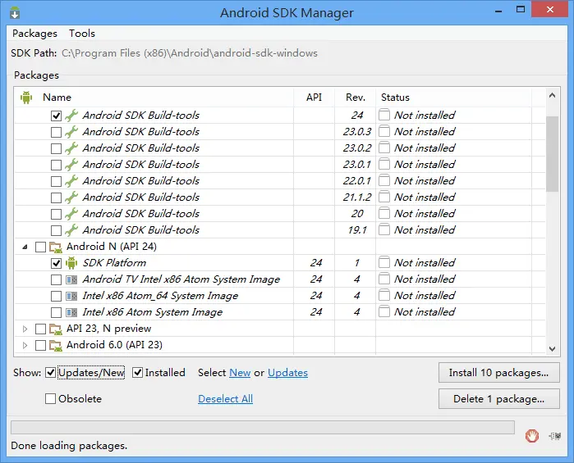This screenshot has height=463, width=574.
Task: Click the folder icon for Android N (API 24)
Action: [x=56, y=247]
